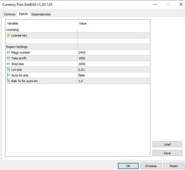The width and height of the screenshot is (185, 170).
Task: Click the integer icon next to Magic number
Action: 8,52
